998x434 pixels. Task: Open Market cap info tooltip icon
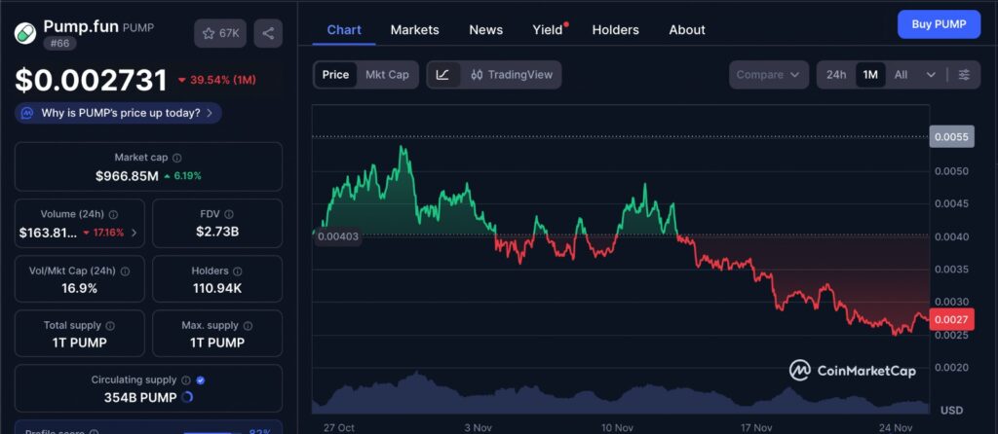click(177, 157)
